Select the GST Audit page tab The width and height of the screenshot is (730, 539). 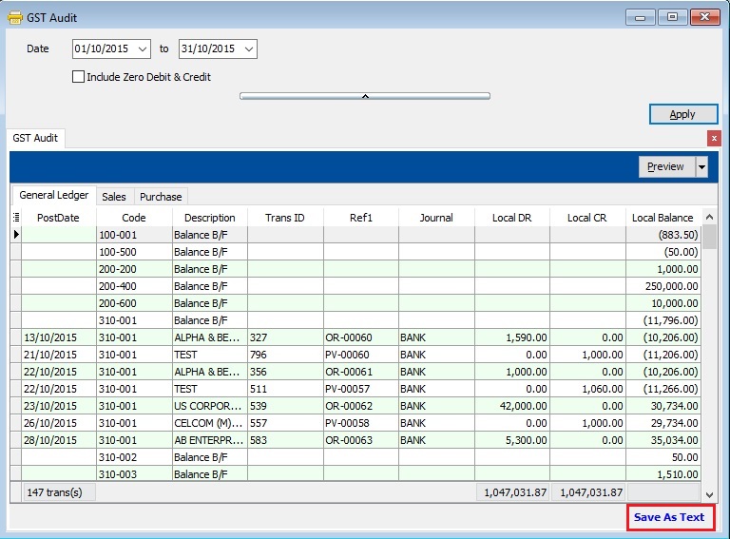(35, 138)
